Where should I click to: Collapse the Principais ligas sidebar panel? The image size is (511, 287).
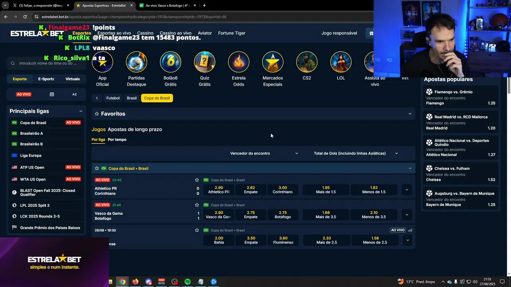pos(81,111)
